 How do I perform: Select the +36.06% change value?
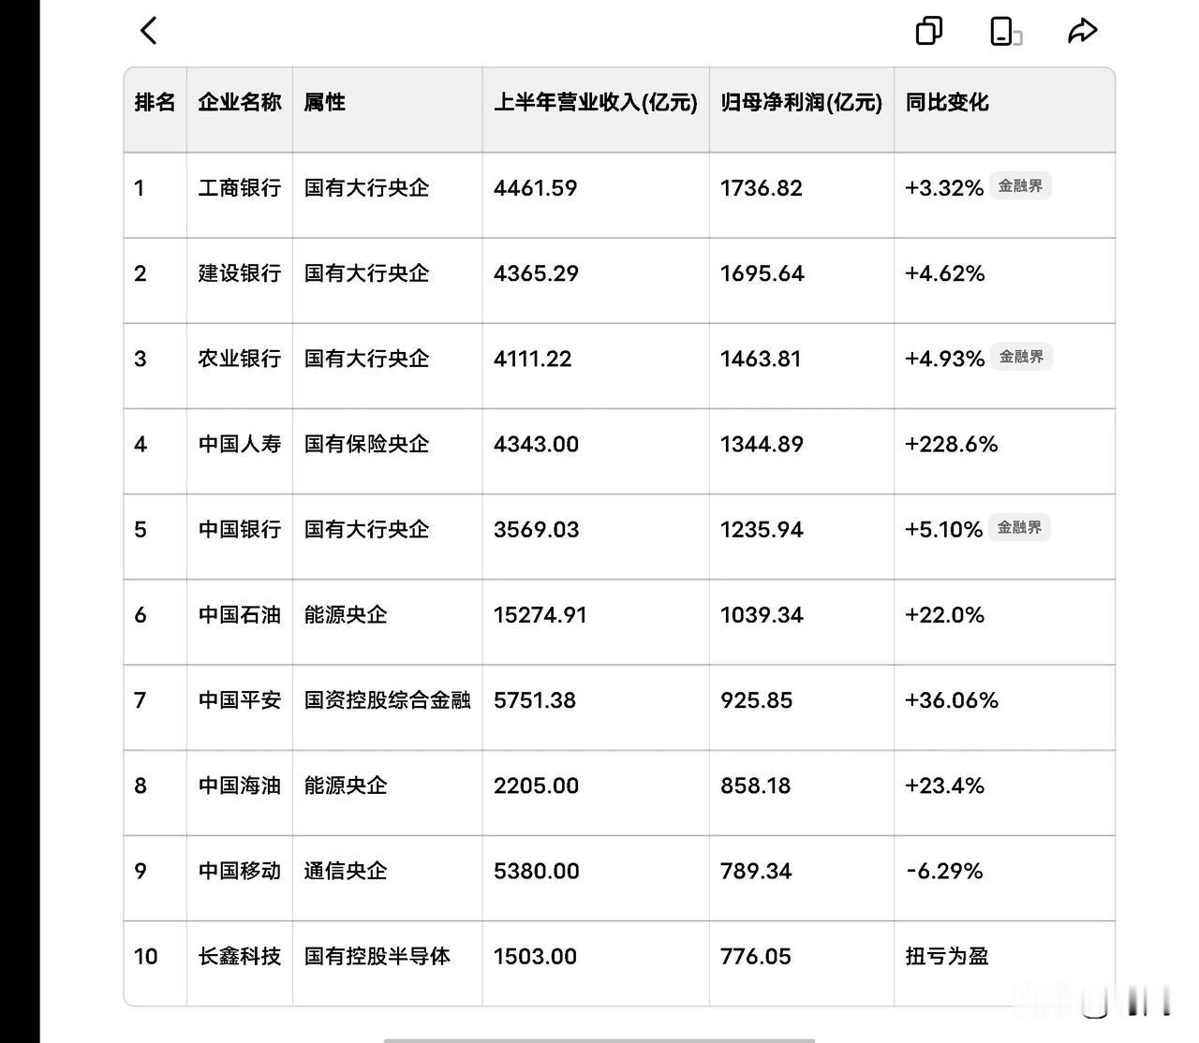(952, 700)
